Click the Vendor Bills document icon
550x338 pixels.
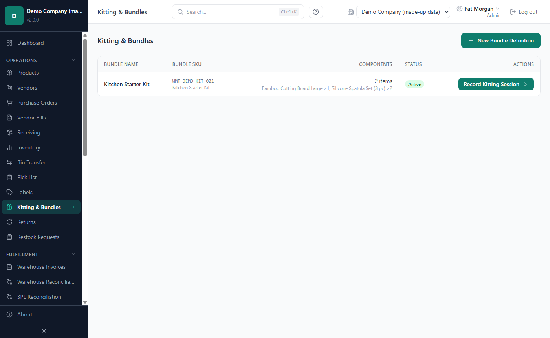(x=9, y=118)
